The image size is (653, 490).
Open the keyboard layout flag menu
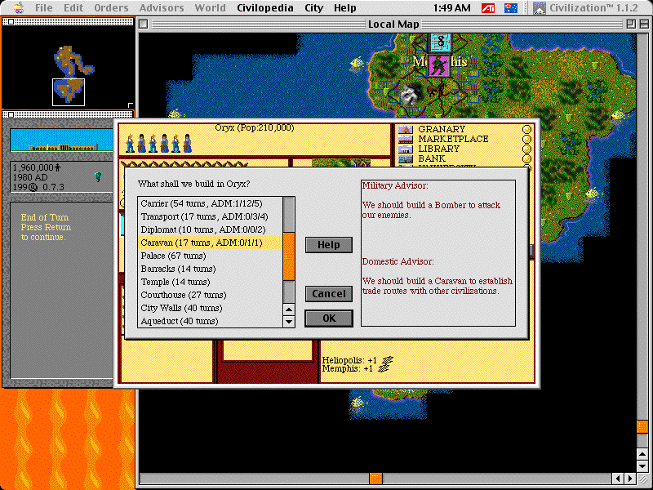coord(511,8)
